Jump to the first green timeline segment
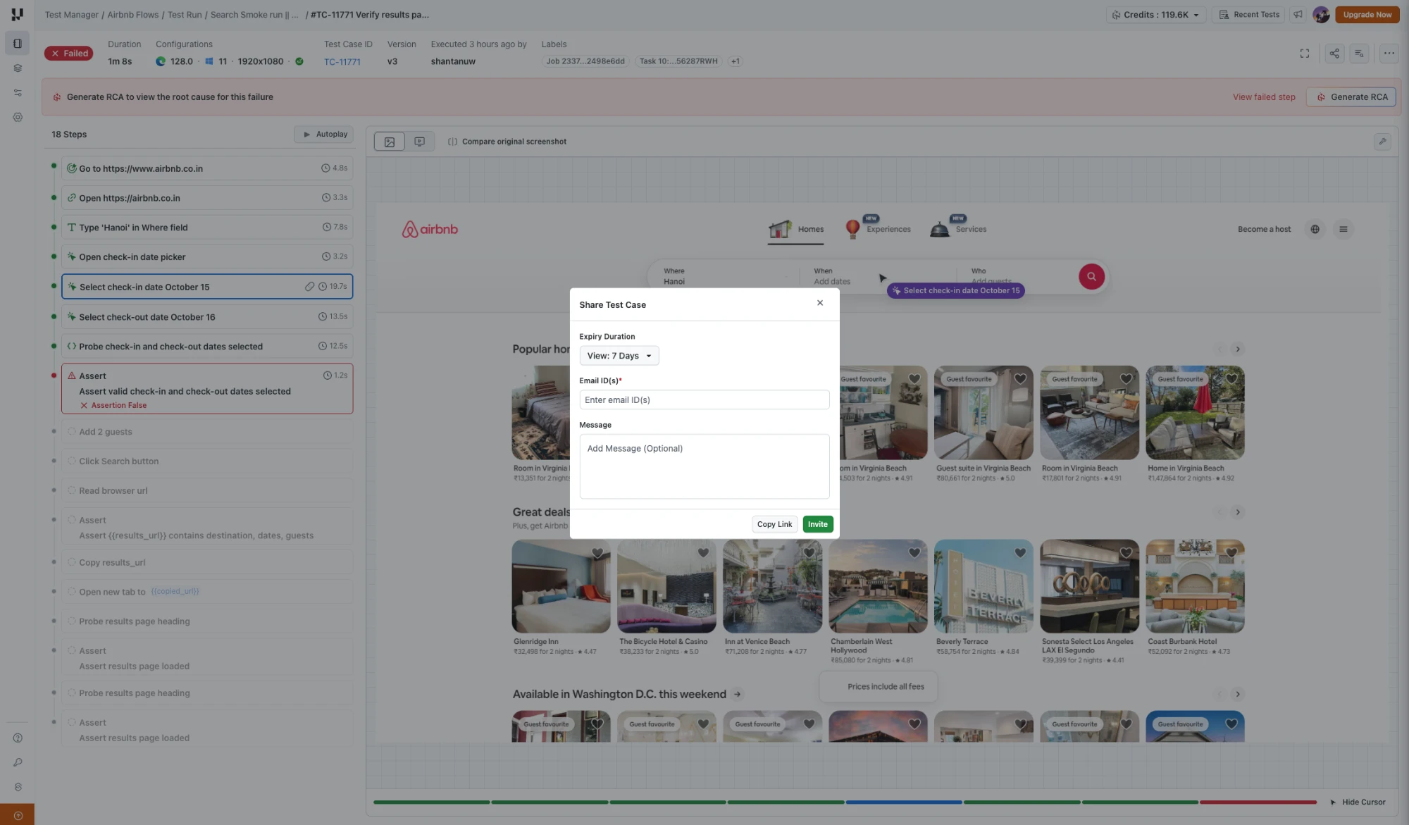Screen dimensions: 1409x825 tap(431, 802)
